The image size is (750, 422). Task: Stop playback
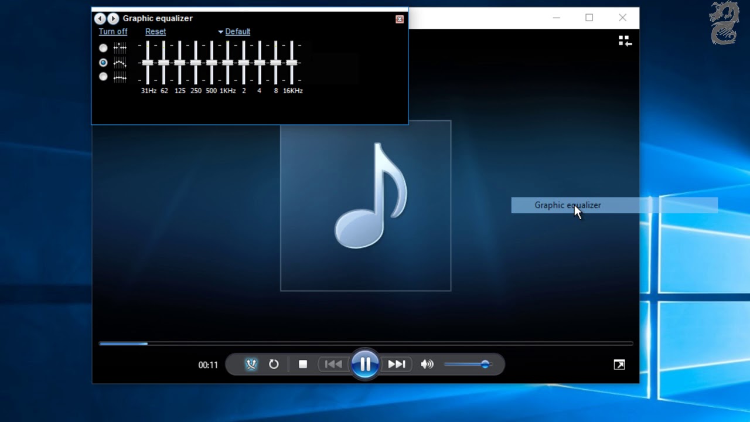click(x=303, y=365)
